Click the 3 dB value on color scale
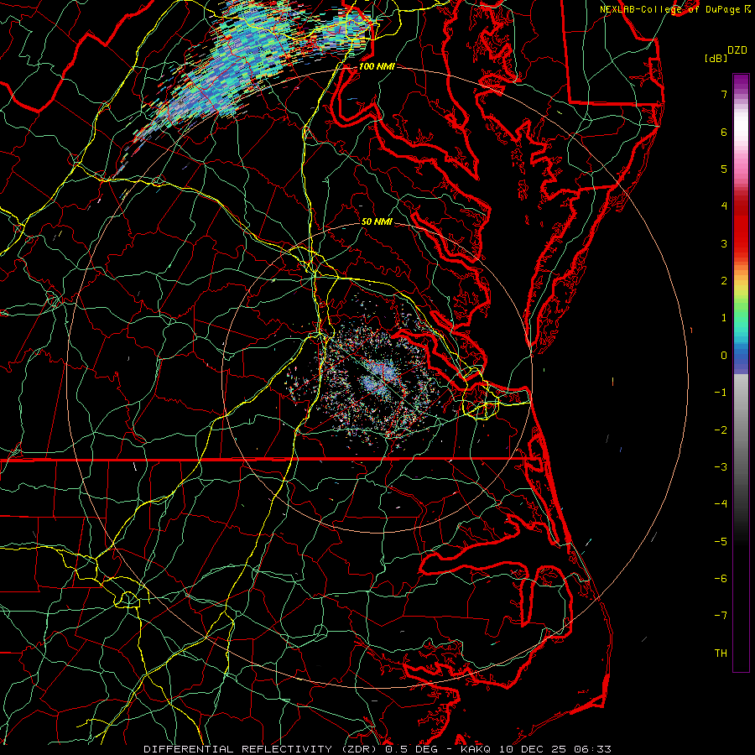The height and width of the screenshot is (755, 755). (x=724, y=243)
